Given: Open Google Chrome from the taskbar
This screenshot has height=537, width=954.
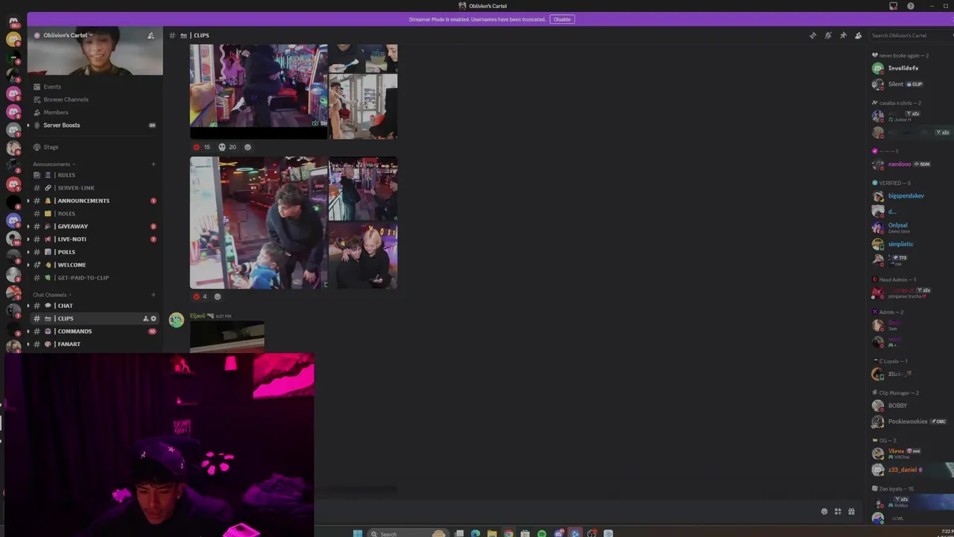Looking at the screenshot, I should click(x=509, y=533).
